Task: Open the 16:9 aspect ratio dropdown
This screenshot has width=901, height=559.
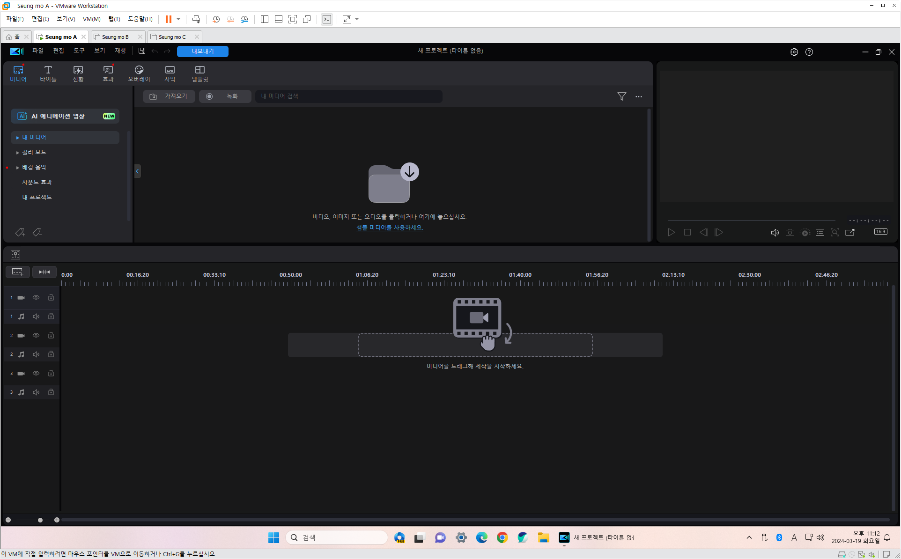Action: 880,232
